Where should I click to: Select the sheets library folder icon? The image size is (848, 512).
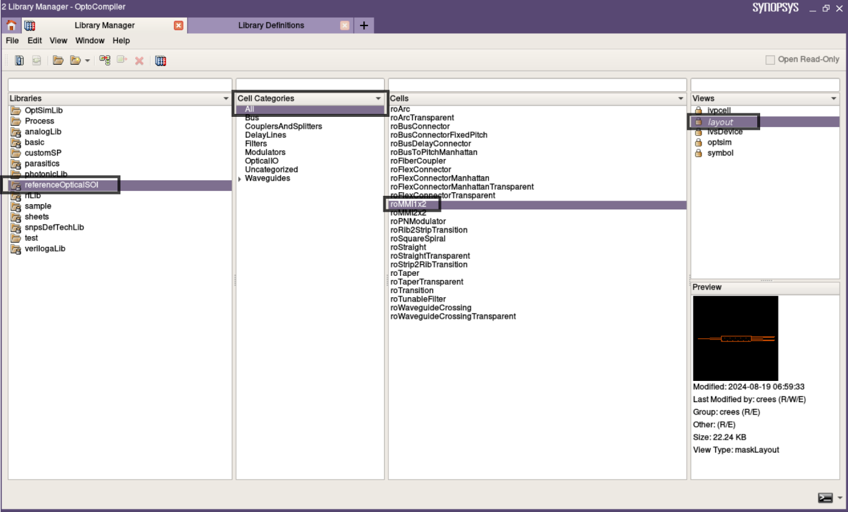click(16, 217)
